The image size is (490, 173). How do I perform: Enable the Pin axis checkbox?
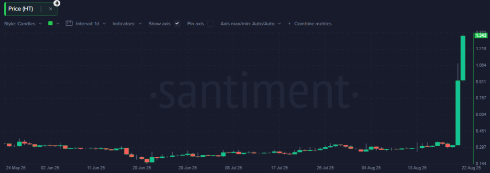pos(211,23)
